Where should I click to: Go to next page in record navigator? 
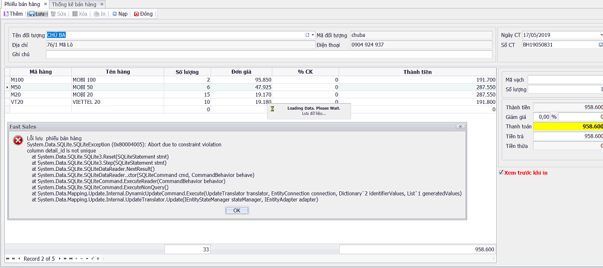coord(65,259)
